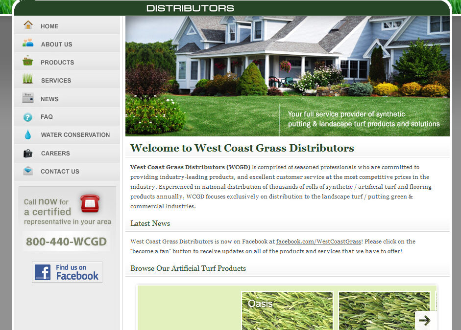The image size is (461, 330).
Task: Click bold 'West Coast Grass Distributors (WCGD)' text
Action: (x=190, y=167)
